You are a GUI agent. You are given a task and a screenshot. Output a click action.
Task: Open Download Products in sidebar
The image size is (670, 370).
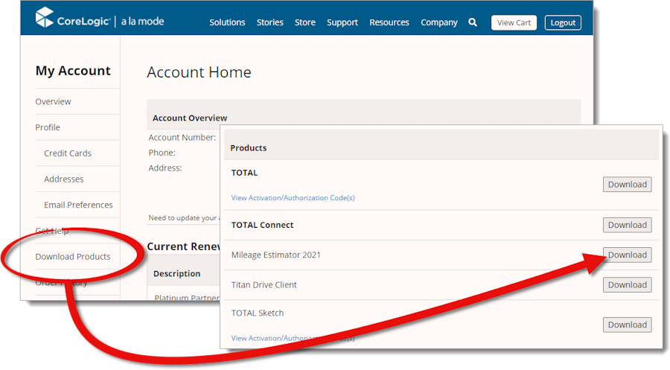[x=73, y=256]
